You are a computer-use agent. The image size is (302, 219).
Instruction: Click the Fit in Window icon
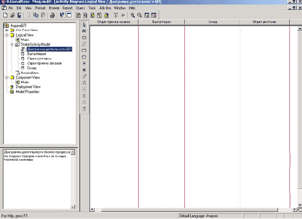pos(147,15)
